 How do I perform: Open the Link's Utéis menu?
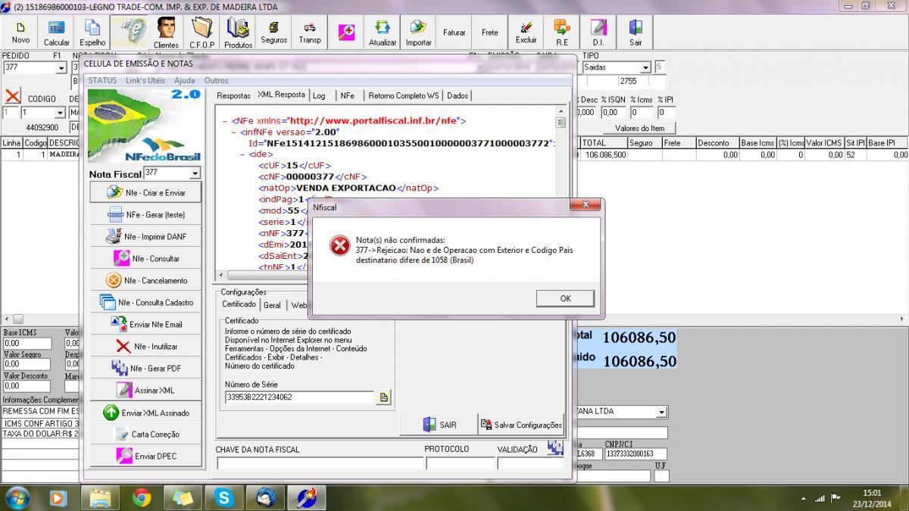[x=145, y=80]
